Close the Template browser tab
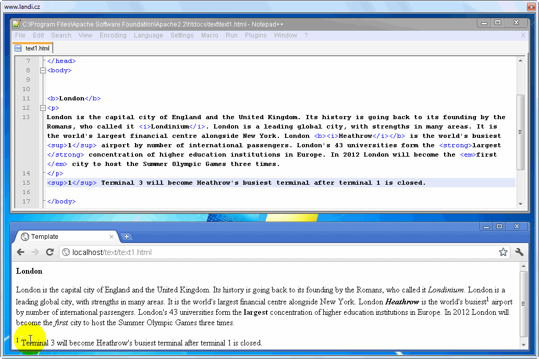This screenshot has height=359, width=539. 112,237
